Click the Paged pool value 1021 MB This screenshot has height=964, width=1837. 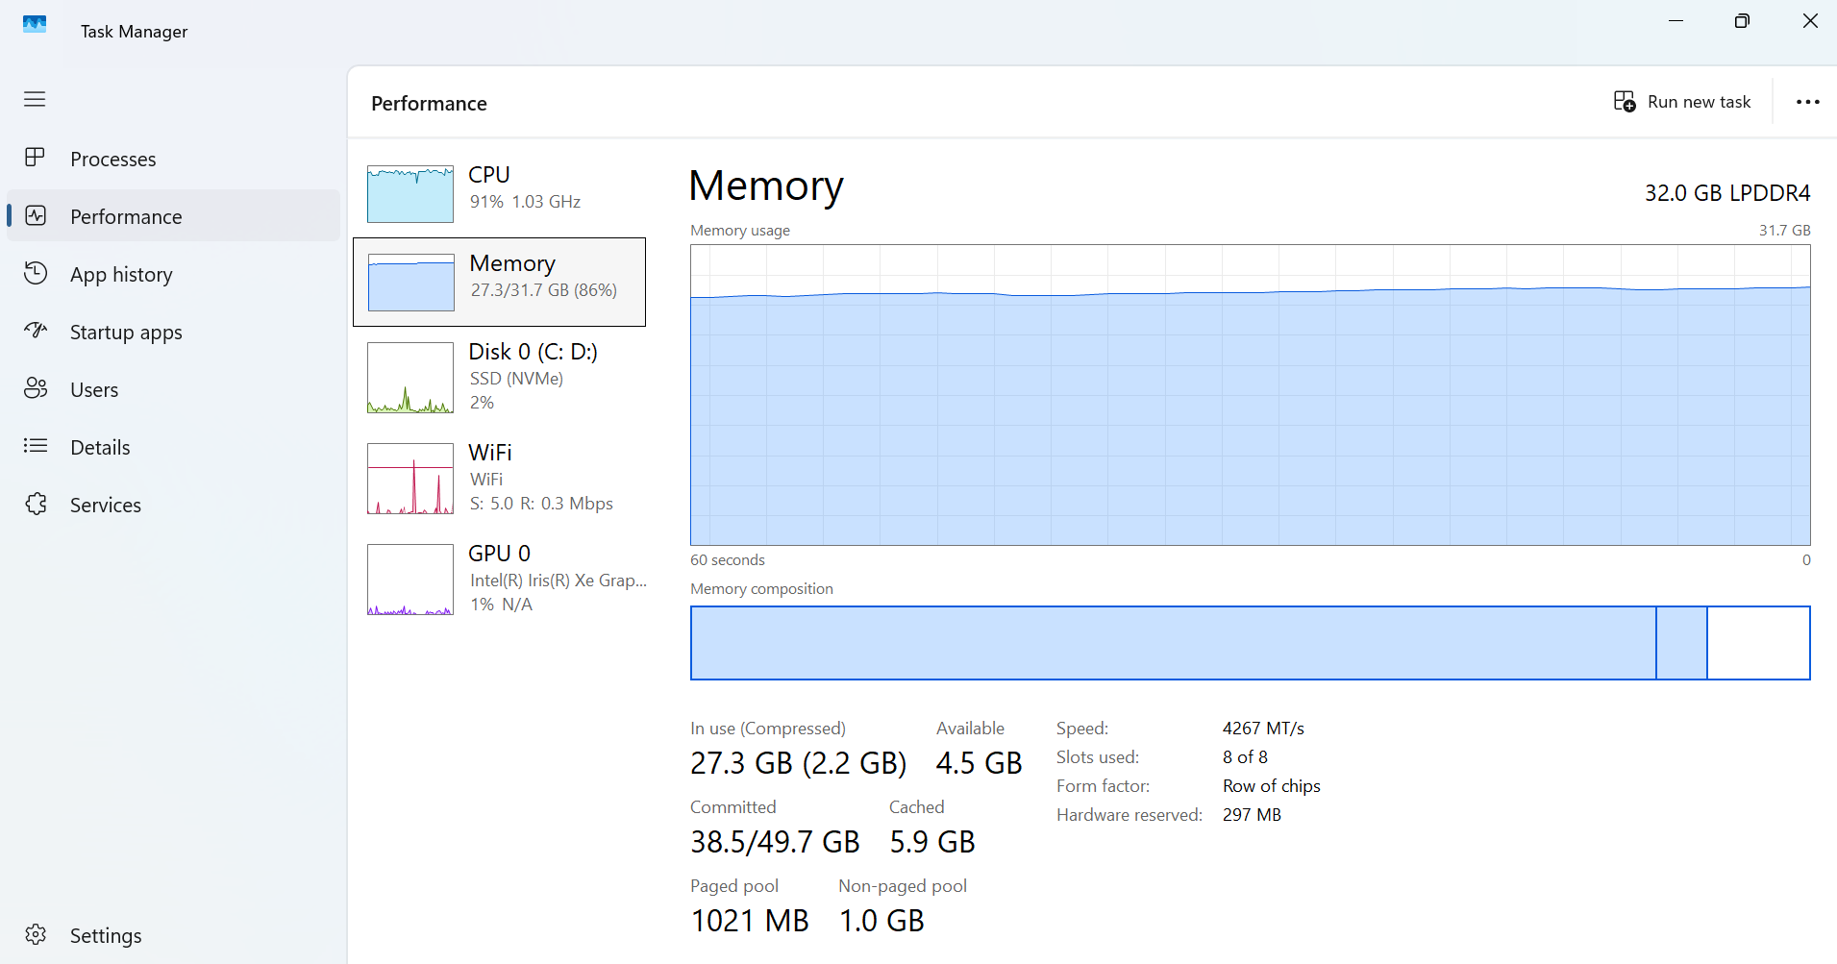(x=750, y=921)
